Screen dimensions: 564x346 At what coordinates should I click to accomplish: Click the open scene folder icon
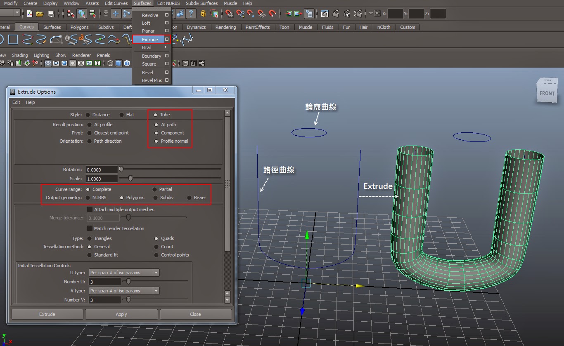pos(40,14)
